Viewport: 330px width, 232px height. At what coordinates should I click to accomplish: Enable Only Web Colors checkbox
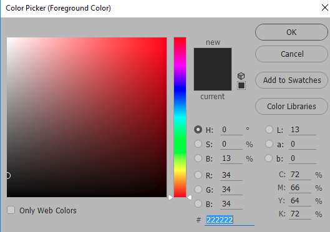11,210
